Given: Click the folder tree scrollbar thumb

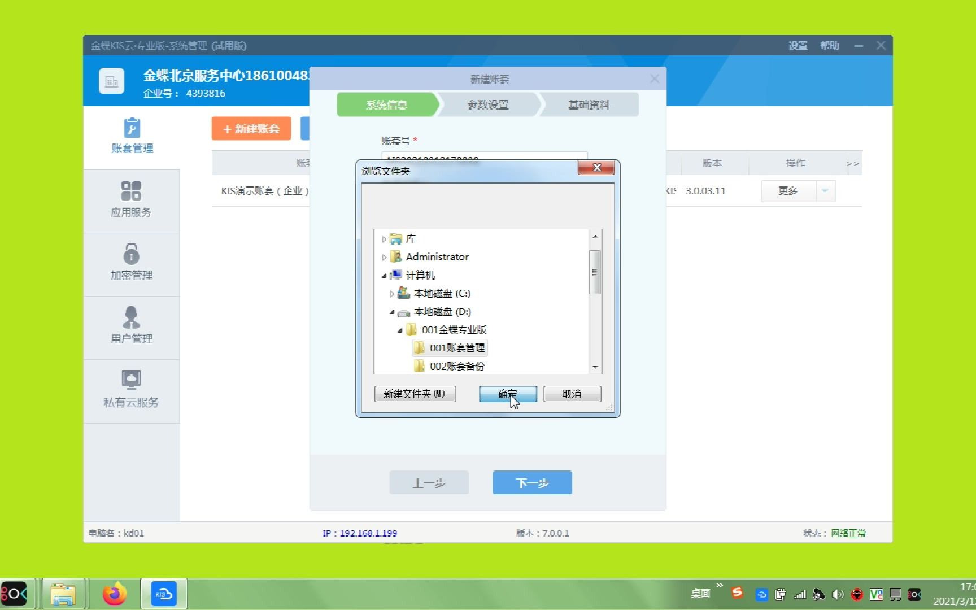Looking at the screenshot, I should (x=594, y=272).
